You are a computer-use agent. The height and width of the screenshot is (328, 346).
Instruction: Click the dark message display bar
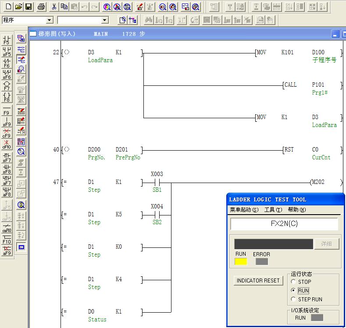point(274,244)
